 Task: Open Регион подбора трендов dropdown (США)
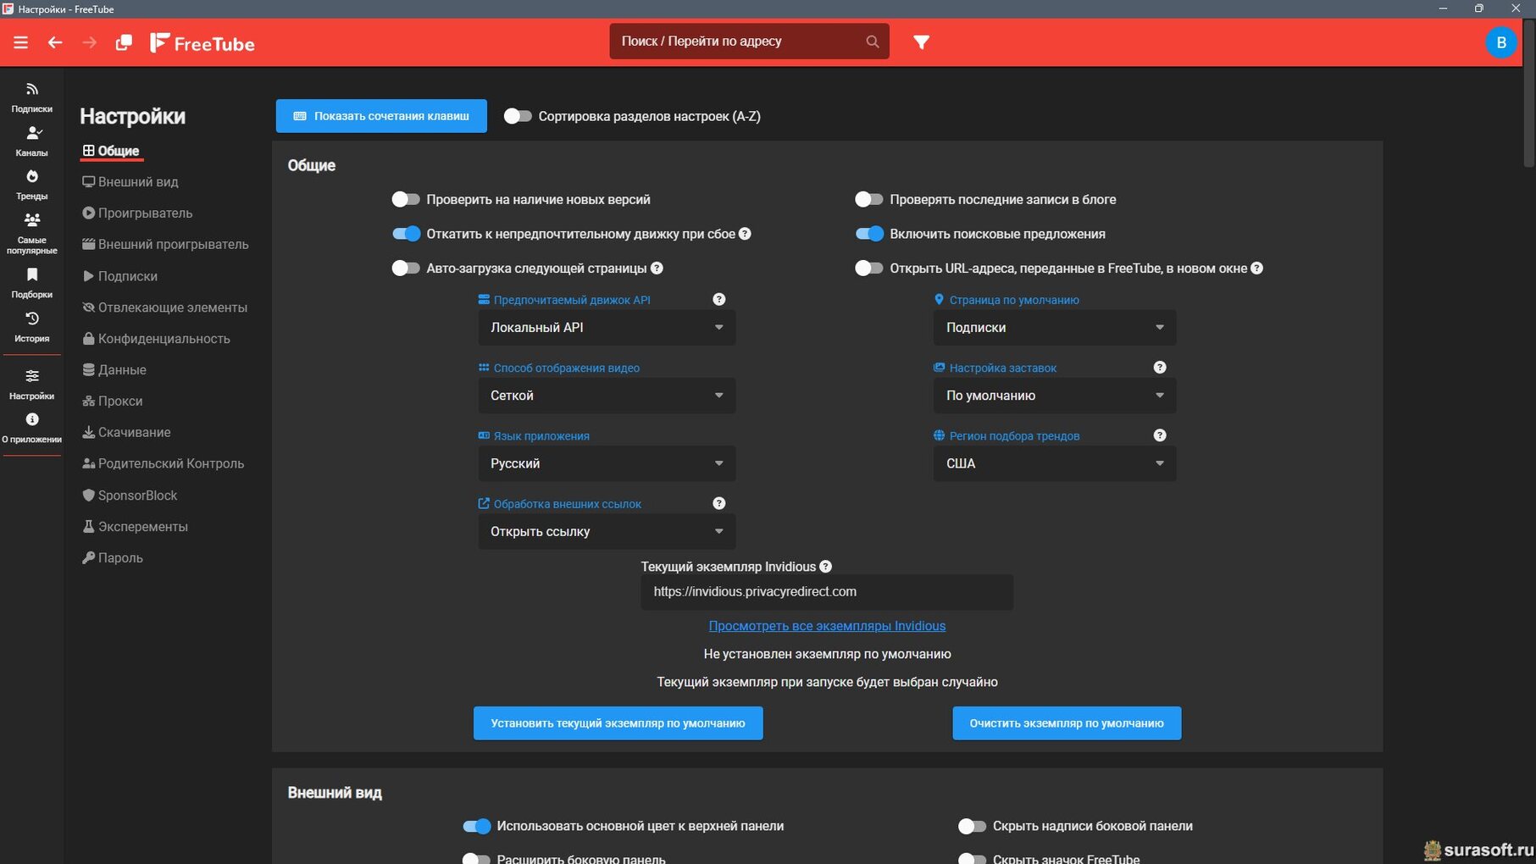click(1055, 463)
